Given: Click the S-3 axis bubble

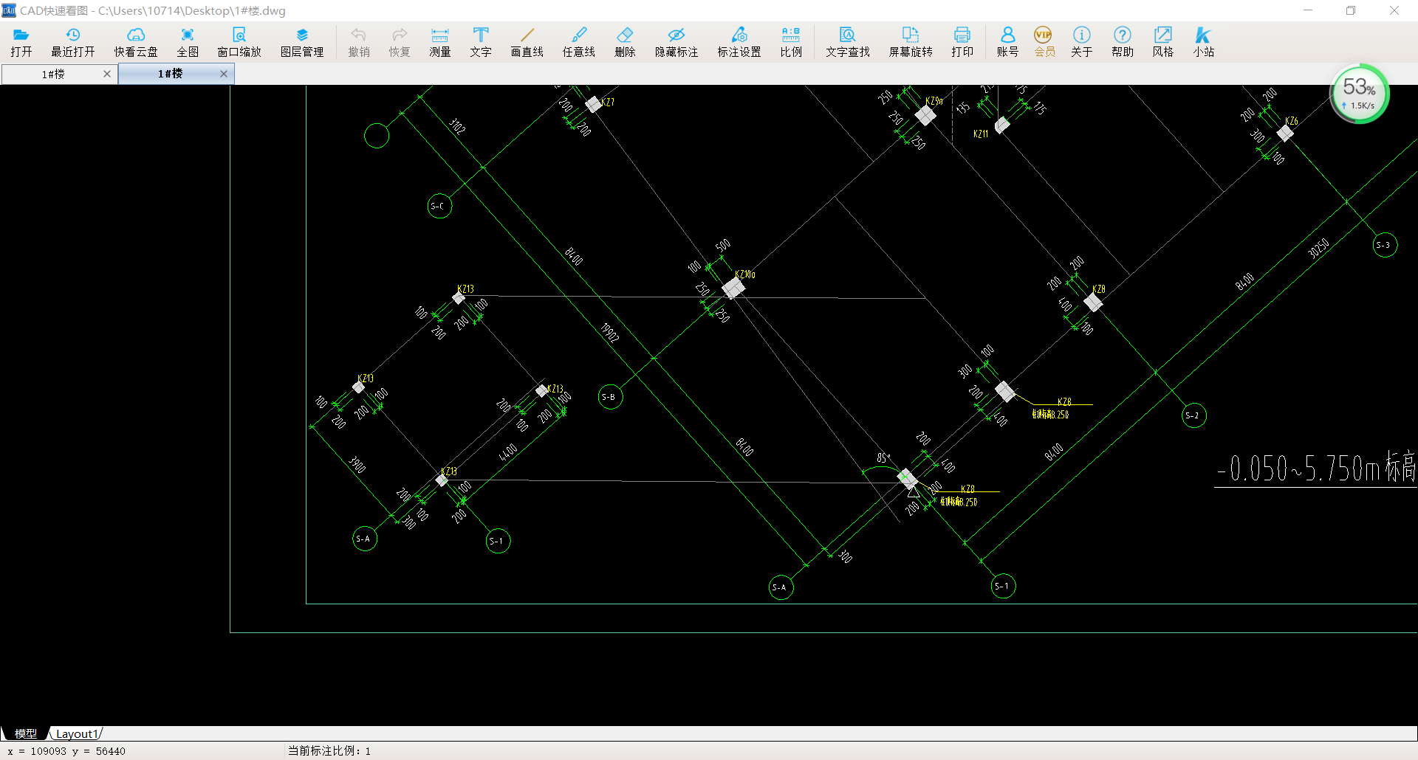Looking at the screenshot, I should click(x=1385, y=245).
